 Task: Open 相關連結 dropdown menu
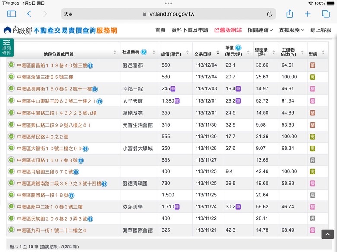260,30
